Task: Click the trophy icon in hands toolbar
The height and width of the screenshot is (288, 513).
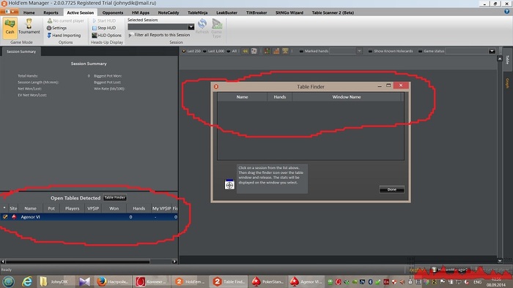Action: [285, 51]
